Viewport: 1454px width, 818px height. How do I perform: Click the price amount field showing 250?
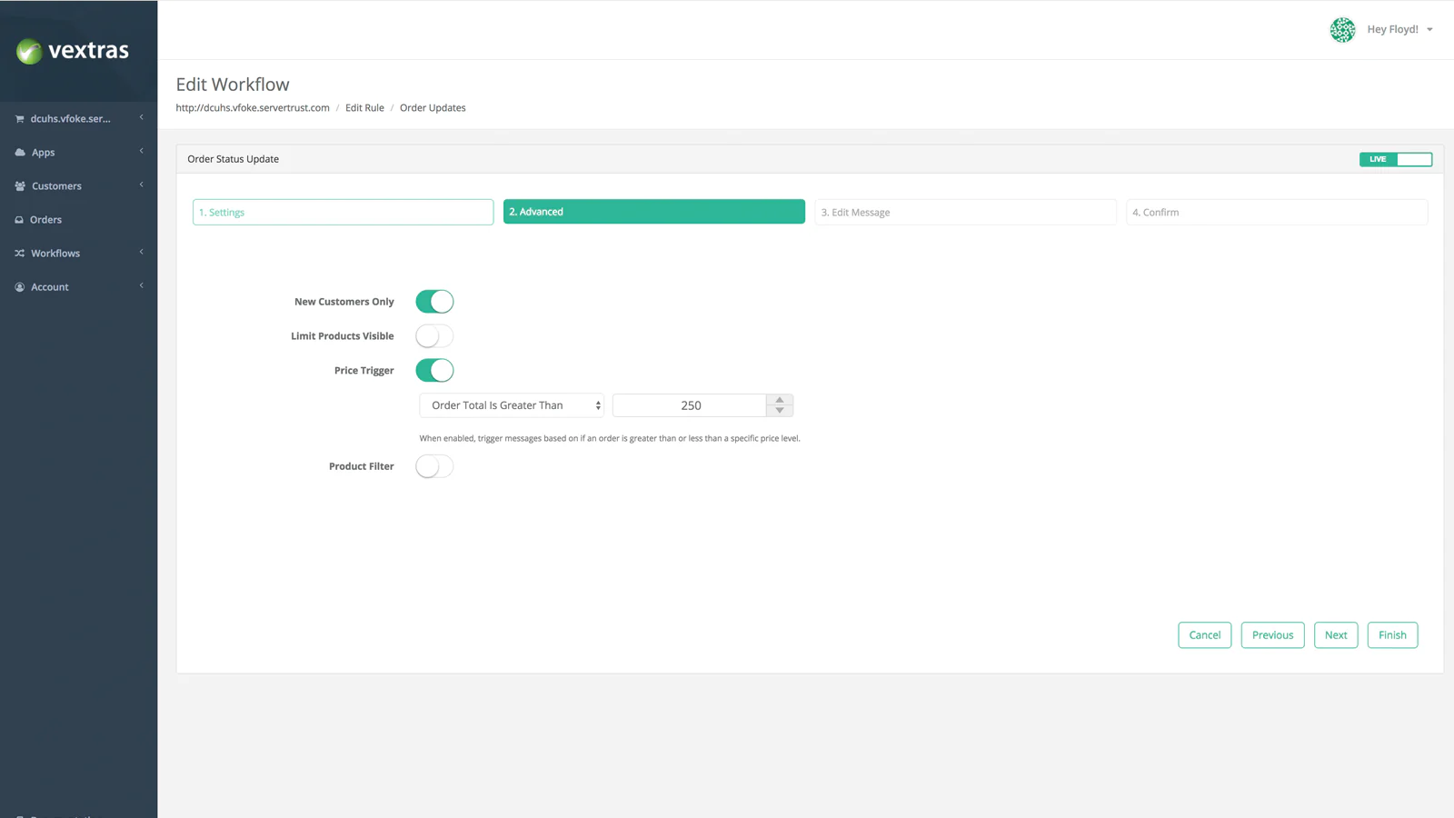click(690, 405)
